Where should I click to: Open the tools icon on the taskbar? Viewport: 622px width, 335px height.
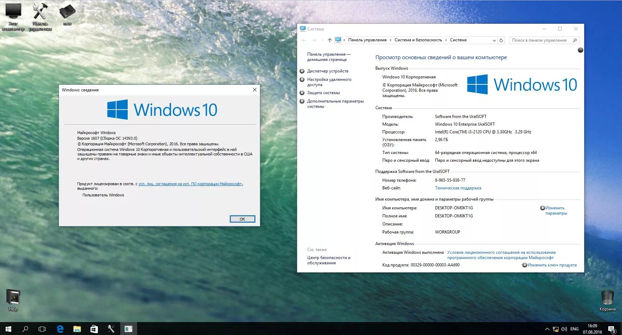pos(111,329)
